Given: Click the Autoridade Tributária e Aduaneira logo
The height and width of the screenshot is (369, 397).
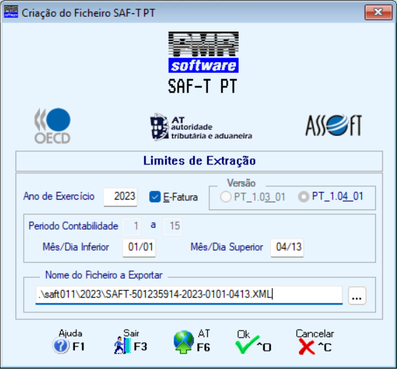Looking at the screenshot, I should 201,127.
